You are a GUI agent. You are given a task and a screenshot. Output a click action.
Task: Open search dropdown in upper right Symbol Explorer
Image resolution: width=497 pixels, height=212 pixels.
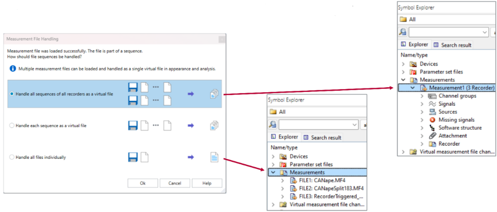[x=485, y=32]
